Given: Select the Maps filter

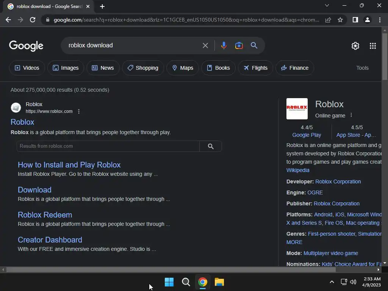Looking at the screenshot, I should [182, 68].
